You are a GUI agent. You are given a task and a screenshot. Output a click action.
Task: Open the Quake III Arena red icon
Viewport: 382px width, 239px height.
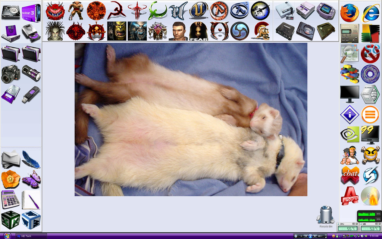click(137, 10)
